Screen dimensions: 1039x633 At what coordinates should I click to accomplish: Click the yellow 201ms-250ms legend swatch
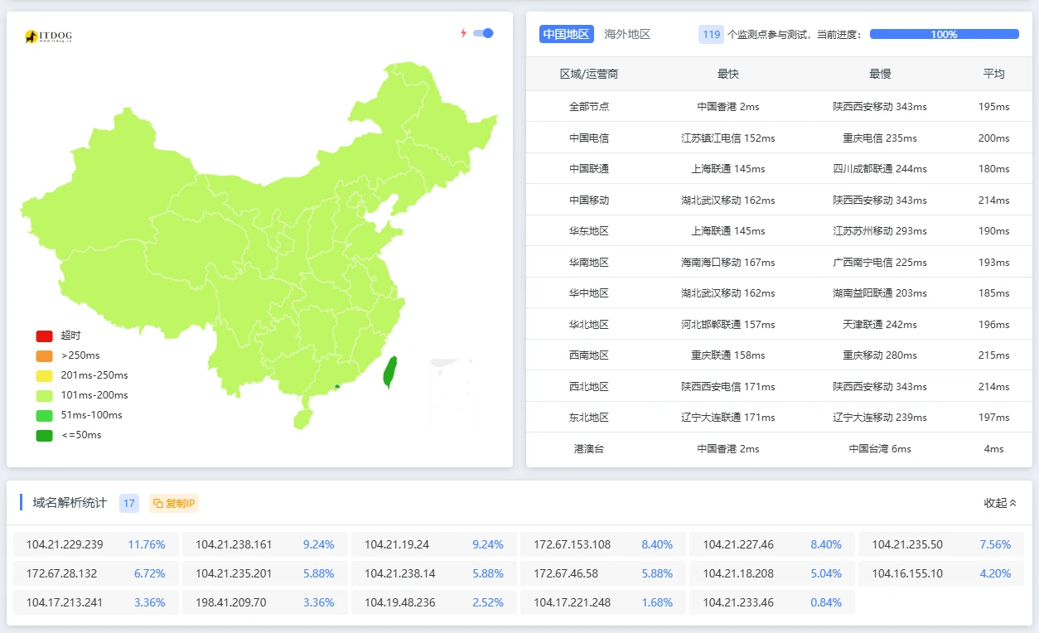(x=44, y=375)
